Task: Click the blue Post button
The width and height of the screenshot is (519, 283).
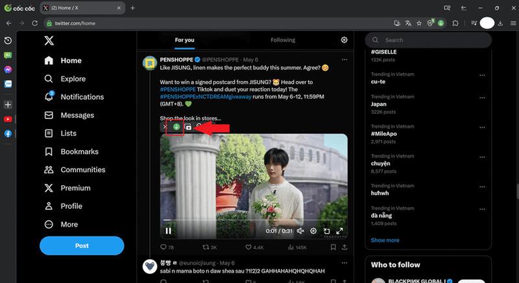Action: click(x=82, y=245)
